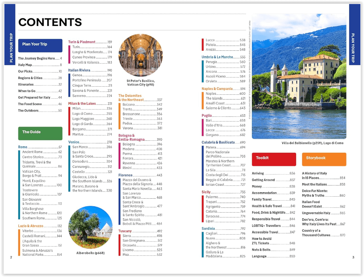The width and height of the screenshot is (364, 277).
Task: Click the St Peter's Basilica circular photo
Action: click(140, 55)
